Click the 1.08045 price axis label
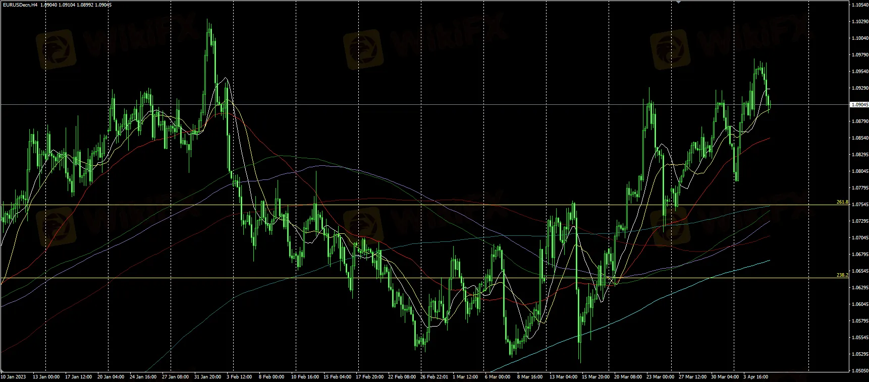Viewport: 869px width, 382px height. point(859,171)
